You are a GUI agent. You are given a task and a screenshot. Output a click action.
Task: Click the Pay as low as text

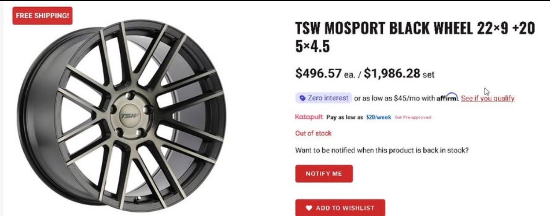(344, 117)
